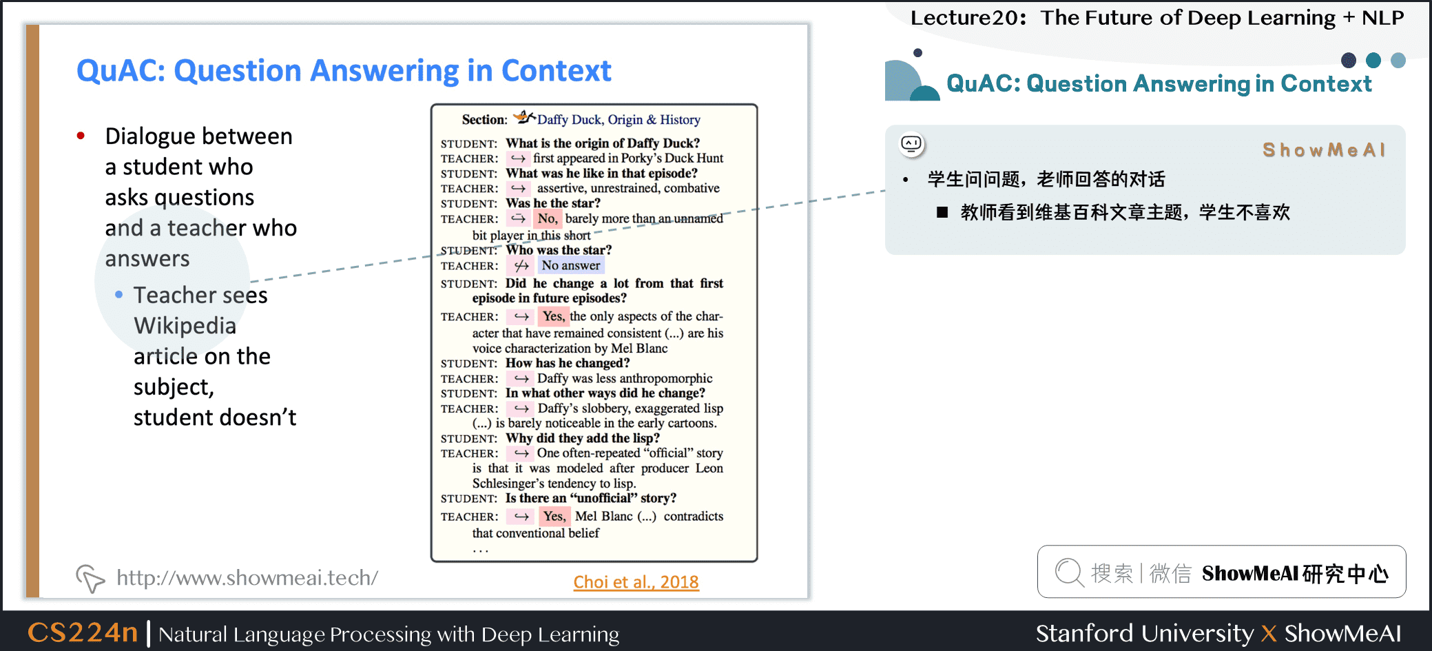Click question 'Was he the star?'
This screenshot has width=1432, height=651.
[553, 203]
